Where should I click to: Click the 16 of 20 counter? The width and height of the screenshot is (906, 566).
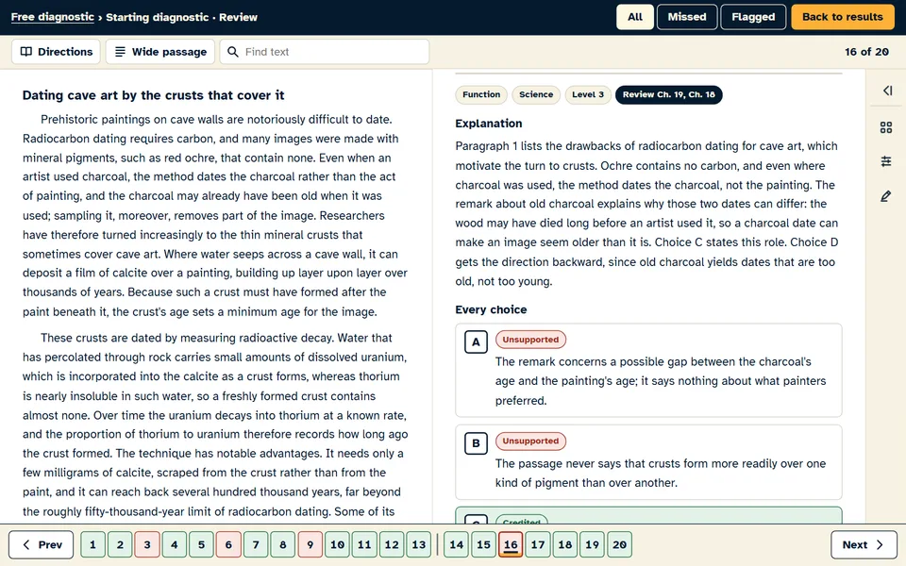[866, 52]
